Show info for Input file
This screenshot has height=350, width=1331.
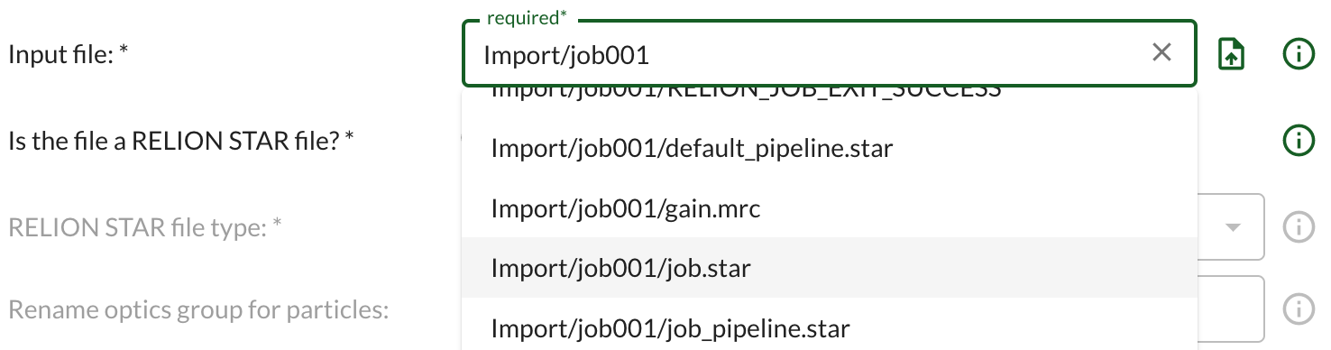(x=1298, y=55)
